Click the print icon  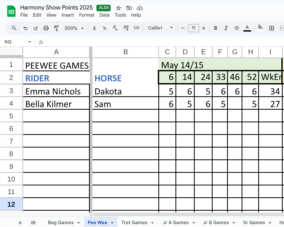pyautogui.click(x=46, y=28)
